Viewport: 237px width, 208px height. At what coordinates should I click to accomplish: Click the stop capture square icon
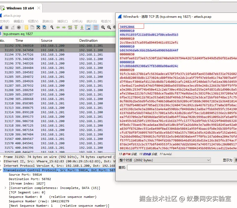(x=7, y=27)
